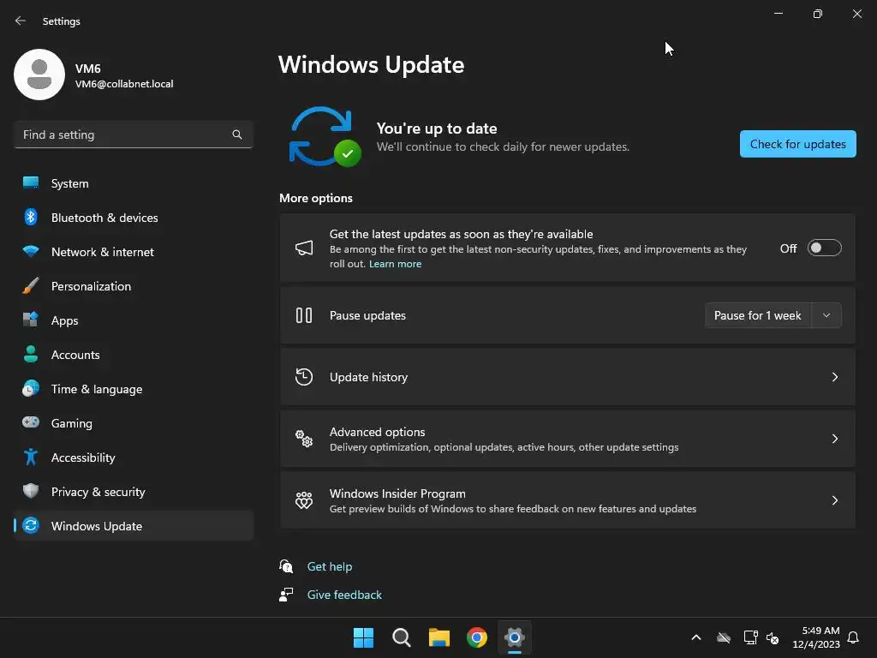This screenshot has width=877, height=658.
Task: Click the OneDrive cloud tray icon
Action: pyautogui.click(x=724, y=637)
